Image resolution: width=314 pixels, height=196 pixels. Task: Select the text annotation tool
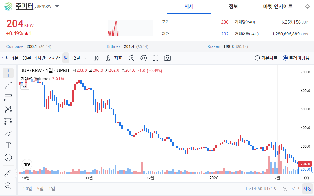(8, 145)
